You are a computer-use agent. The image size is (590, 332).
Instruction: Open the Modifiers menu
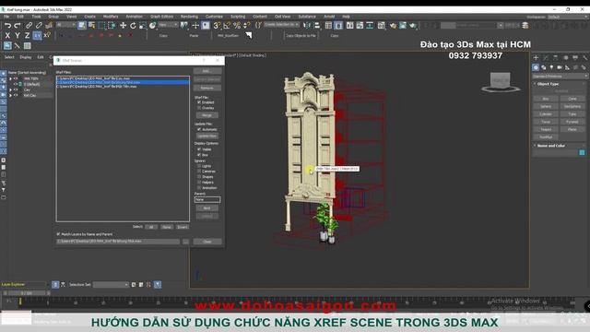coord(111,17)
